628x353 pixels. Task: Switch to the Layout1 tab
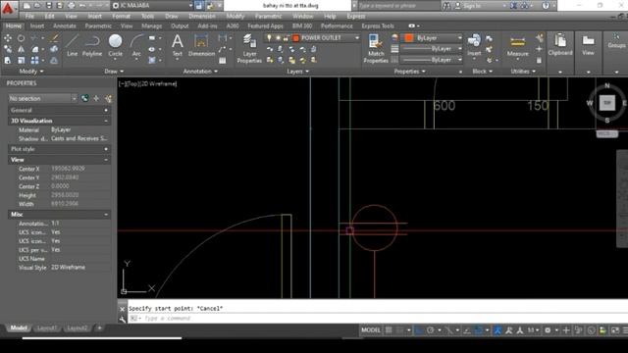47,328
